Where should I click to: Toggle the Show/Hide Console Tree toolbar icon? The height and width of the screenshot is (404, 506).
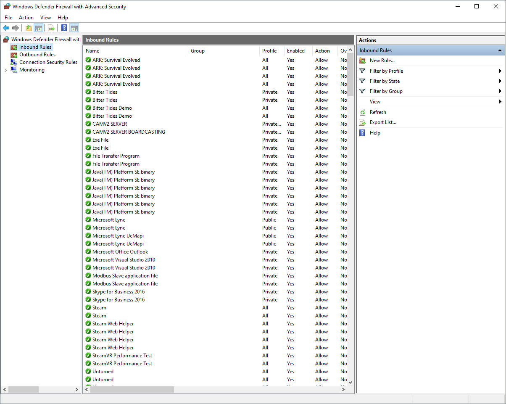pyautogui.click(x=38, y=28)
